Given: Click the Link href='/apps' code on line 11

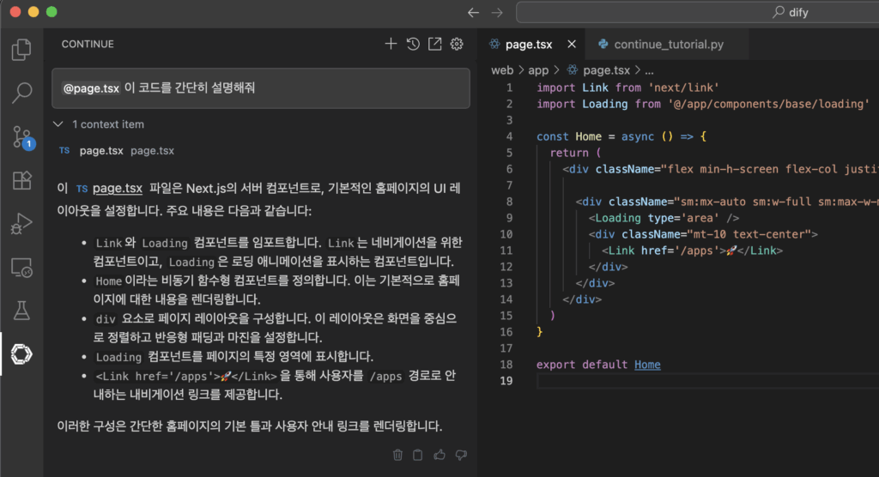Looking at the screenshot, I should point(693,250).
